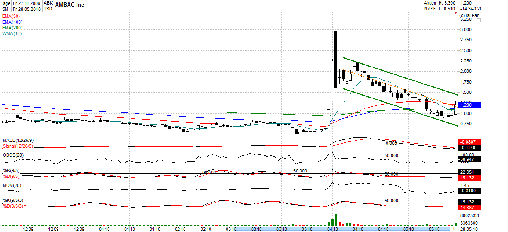The height and width of the screenshot is (232, 508).
Task: Click the ticker symbol 'ABK'
Action: 48,3
